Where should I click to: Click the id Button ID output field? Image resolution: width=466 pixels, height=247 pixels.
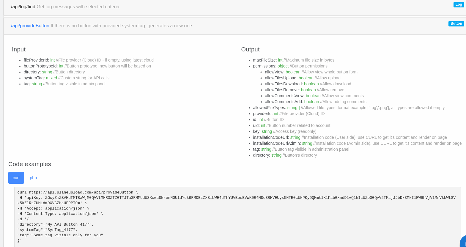(268, 119)
